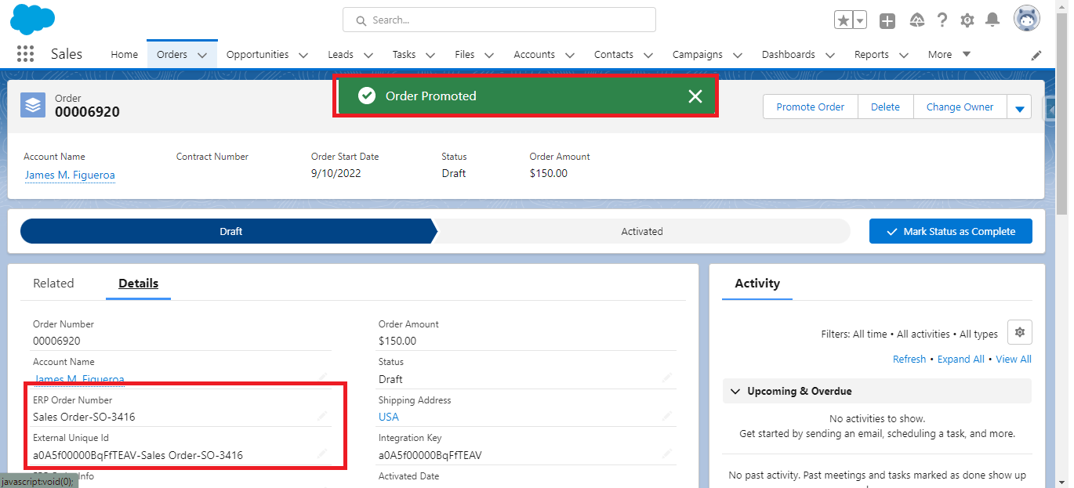Click the Expand All link
This screenshot has width=1074, height=488.
(x=961, y=359)
